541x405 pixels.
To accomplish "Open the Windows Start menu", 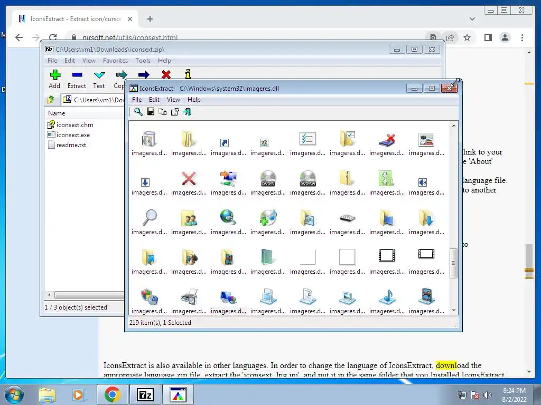I will pos(14,394).
